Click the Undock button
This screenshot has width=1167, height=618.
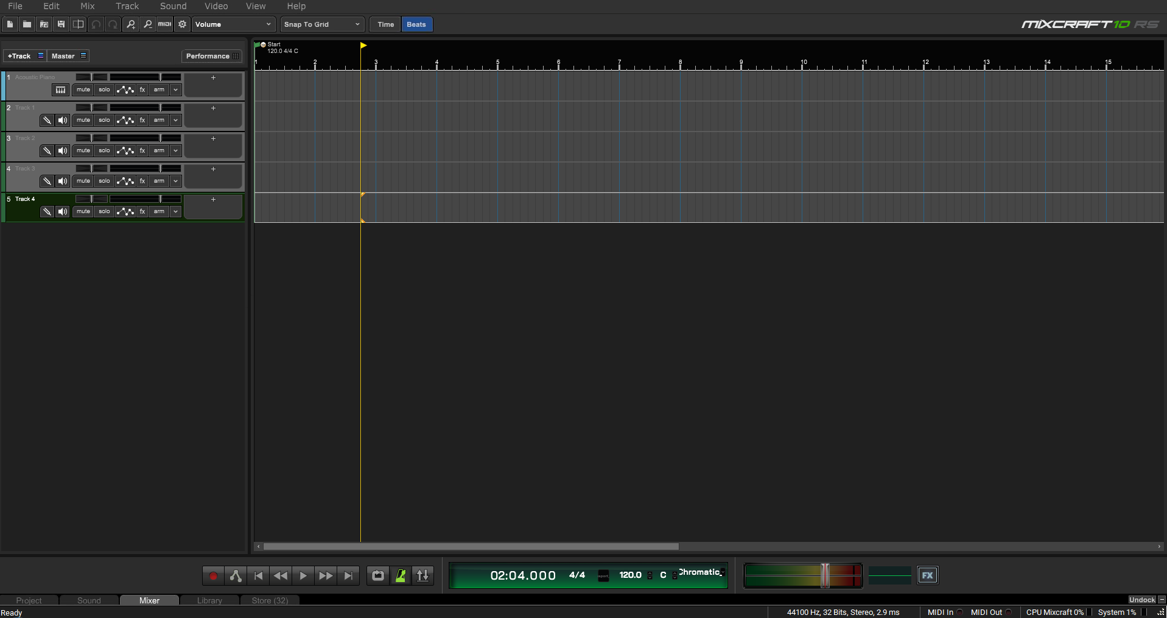click(1142, 600)
